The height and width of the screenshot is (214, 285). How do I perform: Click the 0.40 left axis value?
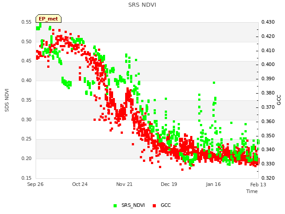click(x=27, y=80)
